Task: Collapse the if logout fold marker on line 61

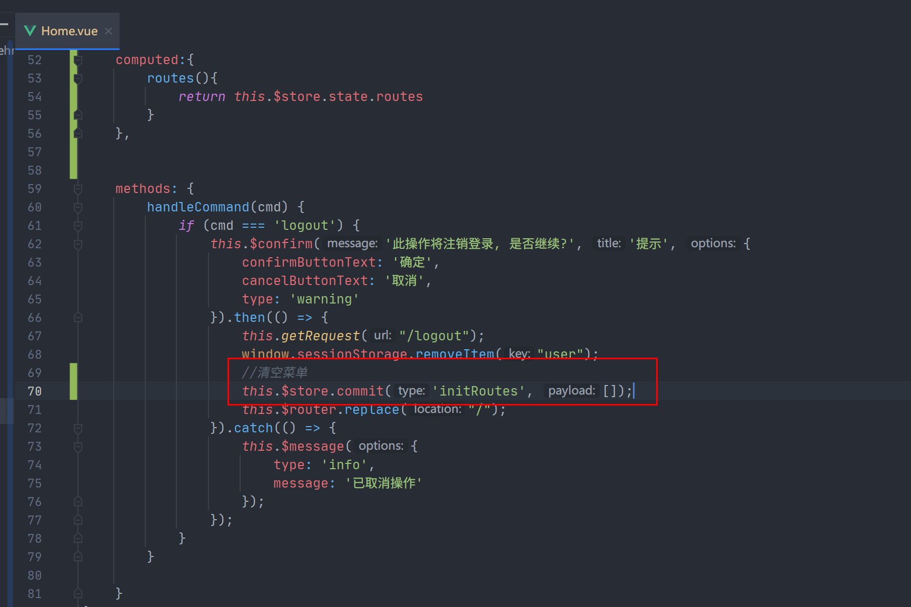Action: tap(78, 226)
